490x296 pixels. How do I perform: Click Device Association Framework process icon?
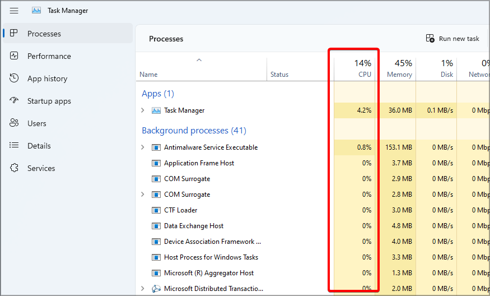[x=156, y=242]
